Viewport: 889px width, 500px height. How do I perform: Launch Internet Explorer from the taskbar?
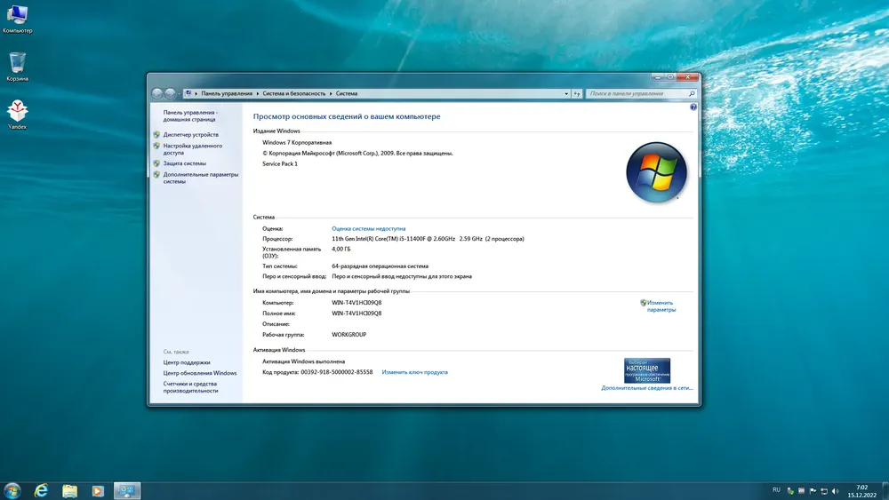[41, 490]
